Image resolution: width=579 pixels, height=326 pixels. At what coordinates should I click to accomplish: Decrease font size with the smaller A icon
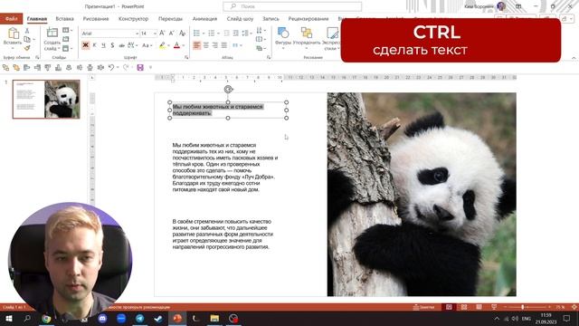coord(172,34)
